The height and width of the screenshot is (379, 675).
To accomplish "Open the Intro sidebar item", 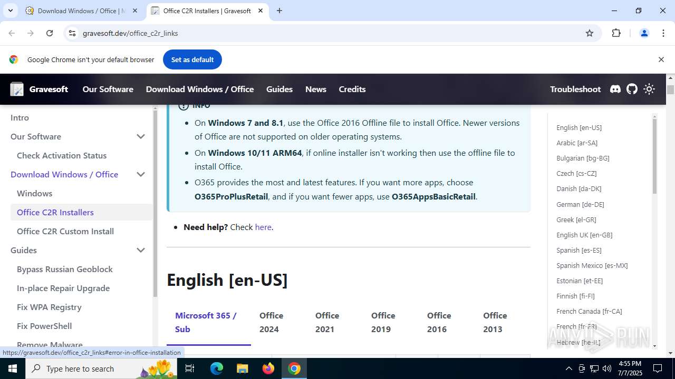I will coord(20,117).
